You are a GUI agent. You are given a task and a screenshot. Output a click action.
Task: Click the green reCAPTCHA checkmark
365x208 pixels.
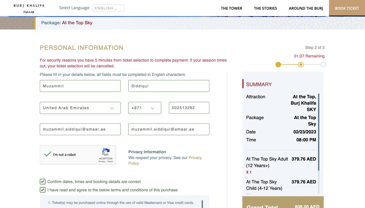coord(48,154)
